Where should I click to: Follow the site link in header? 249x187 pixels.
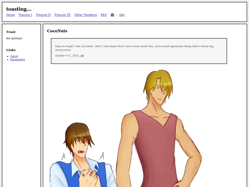tap(122, 15)
